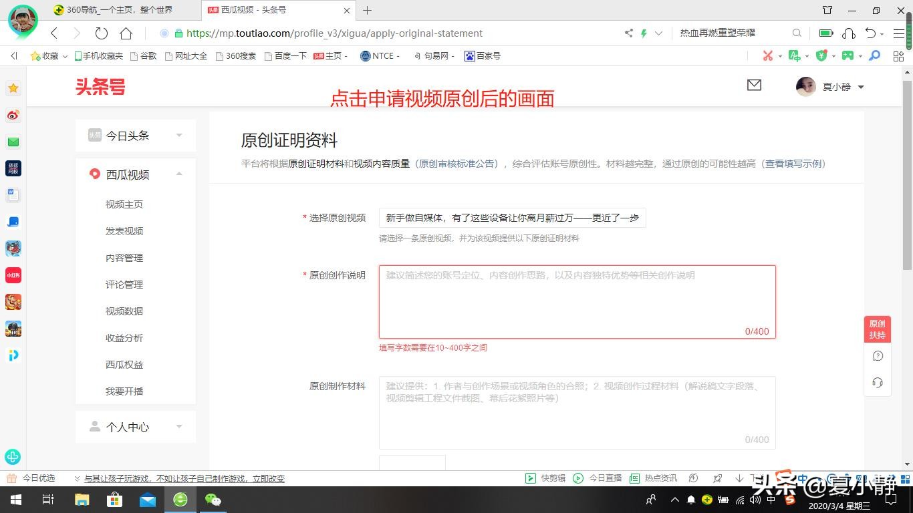This screenshot has width=913, height=513.
Task: Open 我要开播 in the sidebar
Action: click(x=124, y=391)
